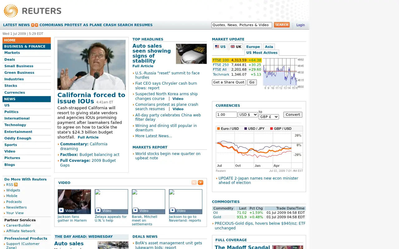Click the GBP / USD legend swatch
The image size is (399, 249).
272,129
